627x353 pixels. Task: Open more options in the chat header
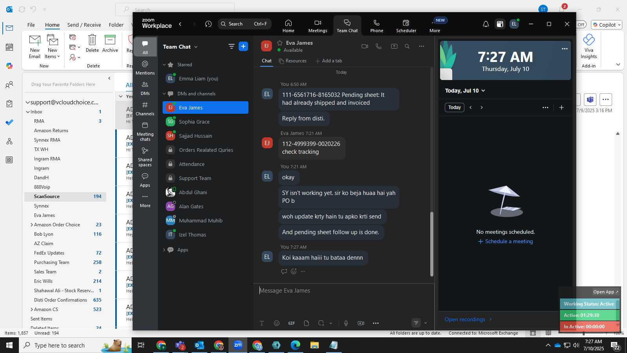(422, 46)
